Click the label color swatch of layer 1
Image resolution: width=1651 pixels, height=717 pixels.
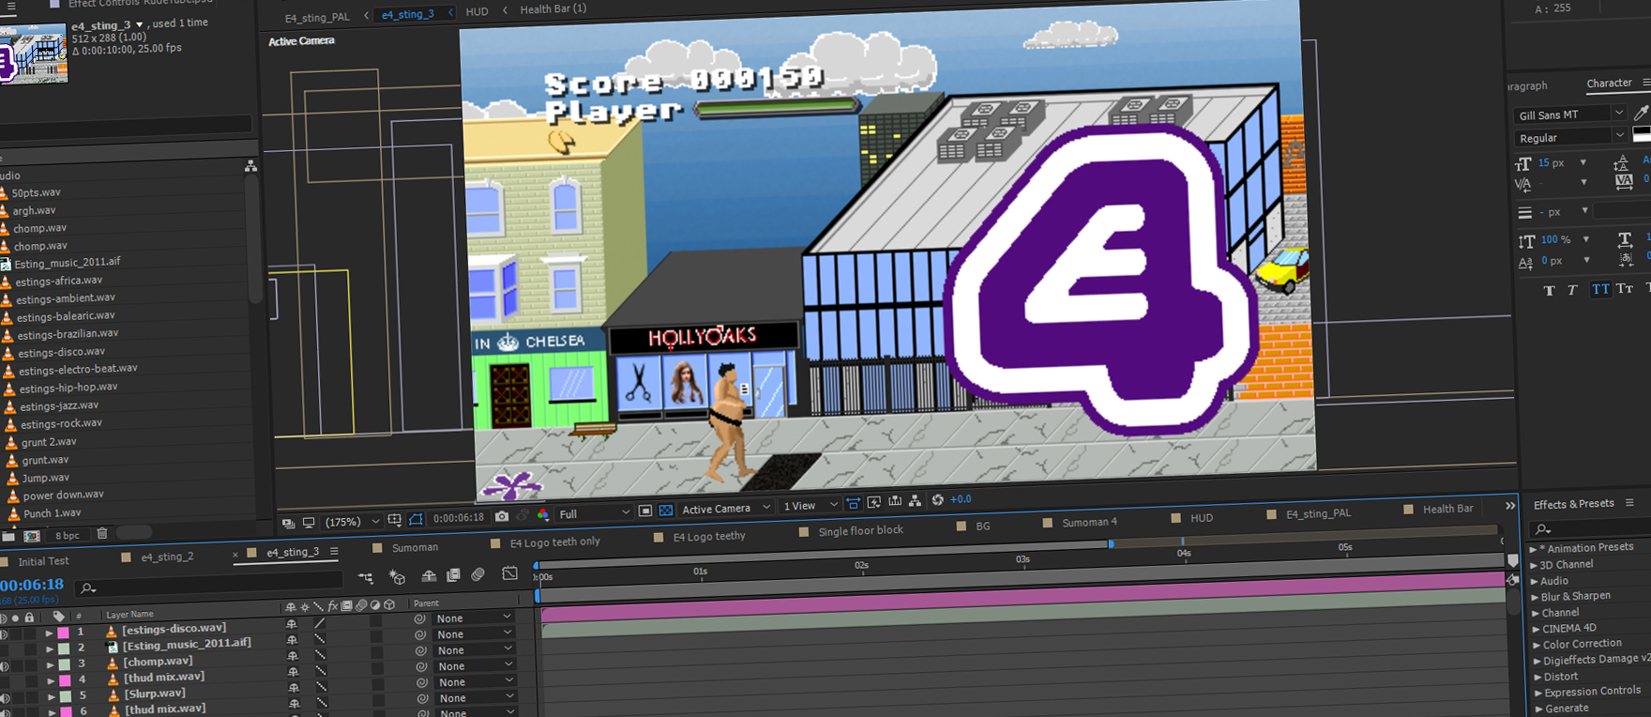point(63,633)
